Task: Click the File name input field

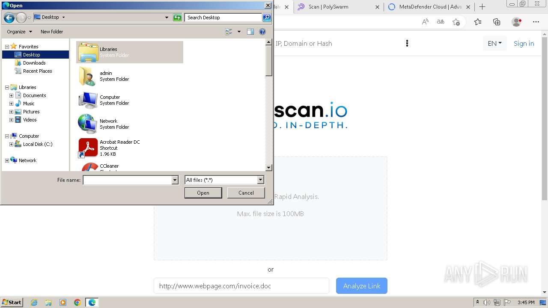Action: coord(128,180)
